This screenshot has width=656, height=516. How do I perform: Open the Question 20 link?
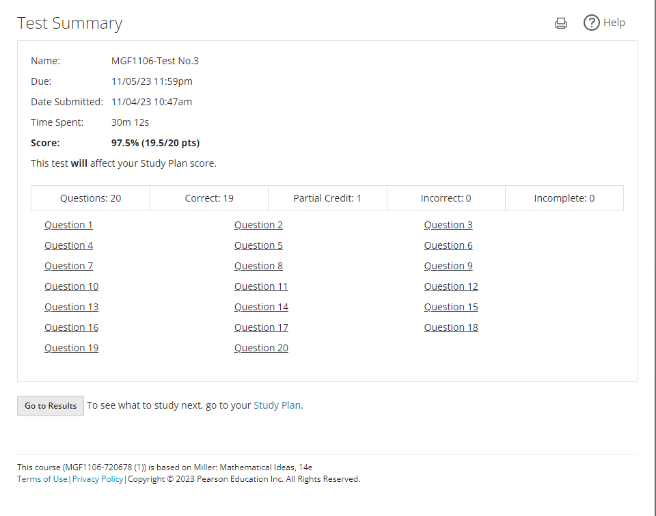[x=261, y=348]
